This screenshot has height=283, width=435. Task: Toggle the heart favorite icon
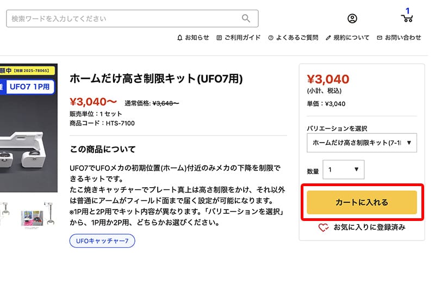[324, 227]
